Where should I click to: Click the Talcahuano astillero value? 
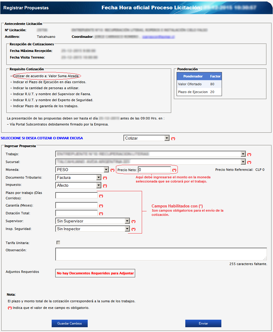tap(46, 37)
